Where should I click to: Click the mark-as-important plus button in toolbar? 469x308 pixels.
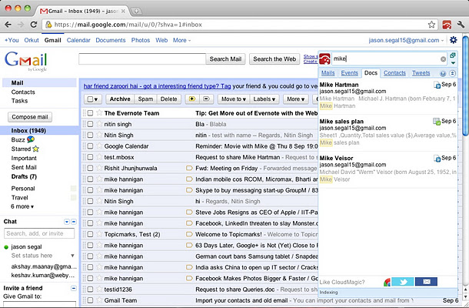[192, 99]
